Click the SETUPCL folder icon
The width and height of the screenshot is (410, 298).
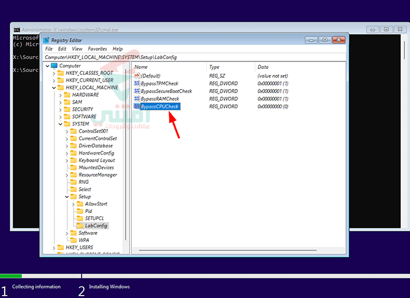(80, 218)
